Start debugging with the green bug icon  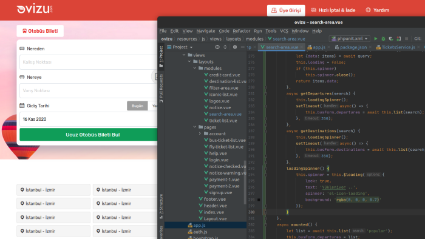383,39
